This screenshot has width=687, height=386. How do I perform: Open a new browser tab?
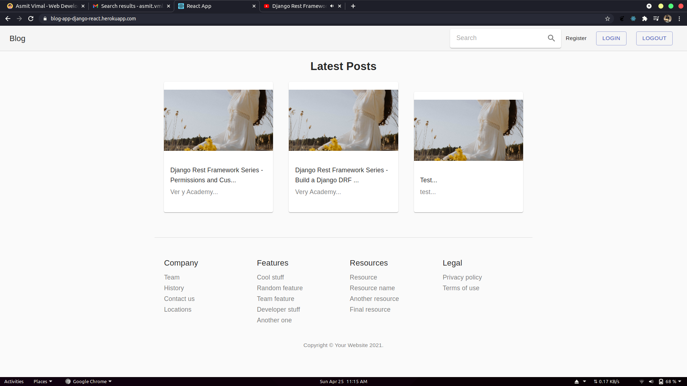[x=353, y=6]
